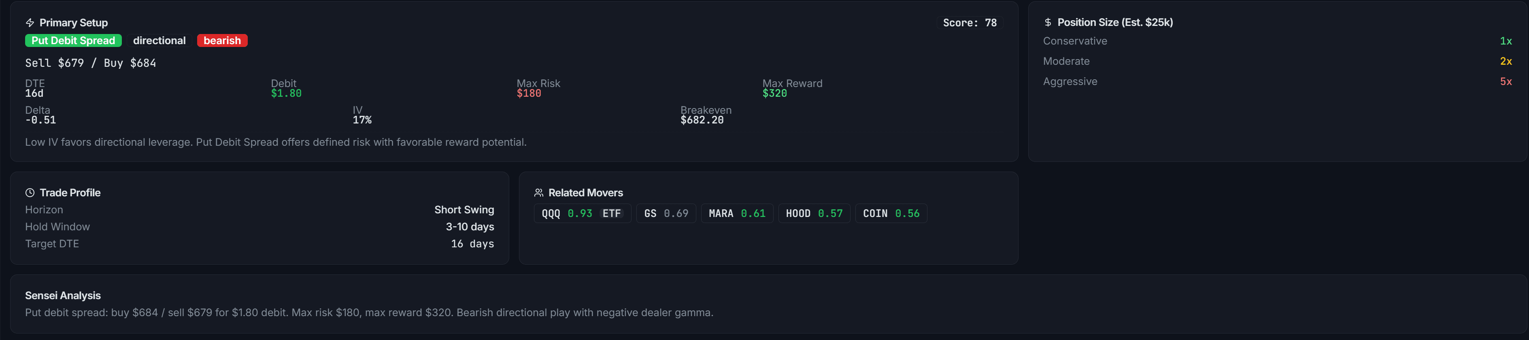Image resolution: width=1529 pixels, height=340 pixels.
Task: Click the Sell $679 / Buy $684 spread text
Action: click(x=90, y=62)
